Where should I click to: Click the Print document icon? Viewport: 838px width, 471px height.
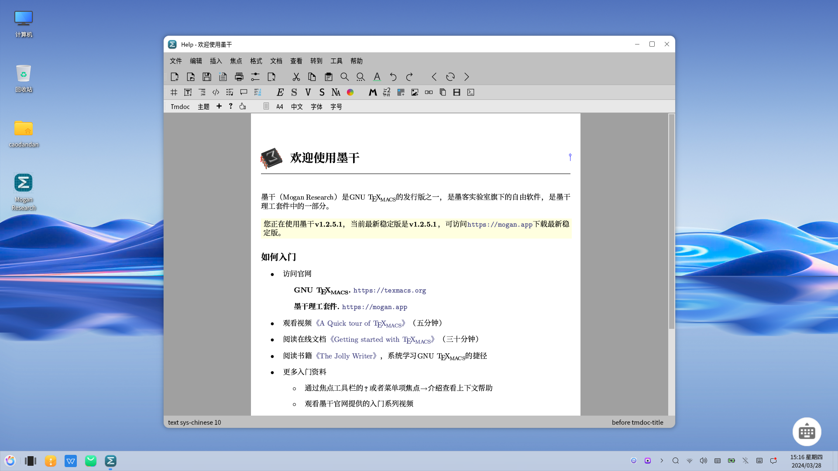tap(239, 77)
